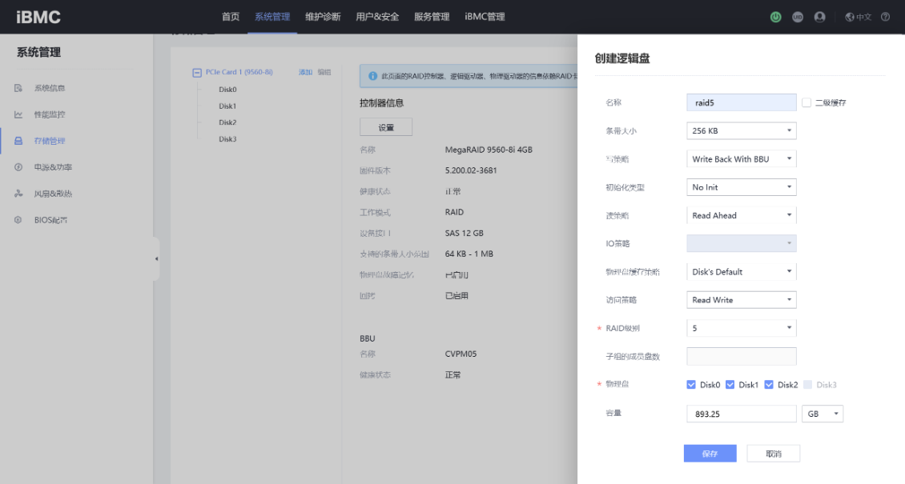Open the 系统管理 top menu tab

(x=272, y=17)
